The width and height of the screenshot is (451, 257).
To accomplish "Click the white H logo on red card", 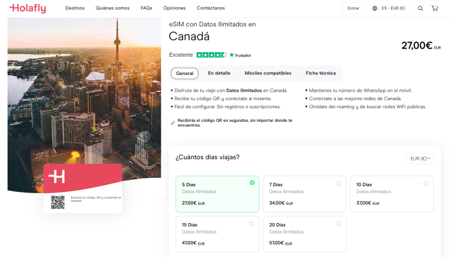I will (x=56, y=176).
